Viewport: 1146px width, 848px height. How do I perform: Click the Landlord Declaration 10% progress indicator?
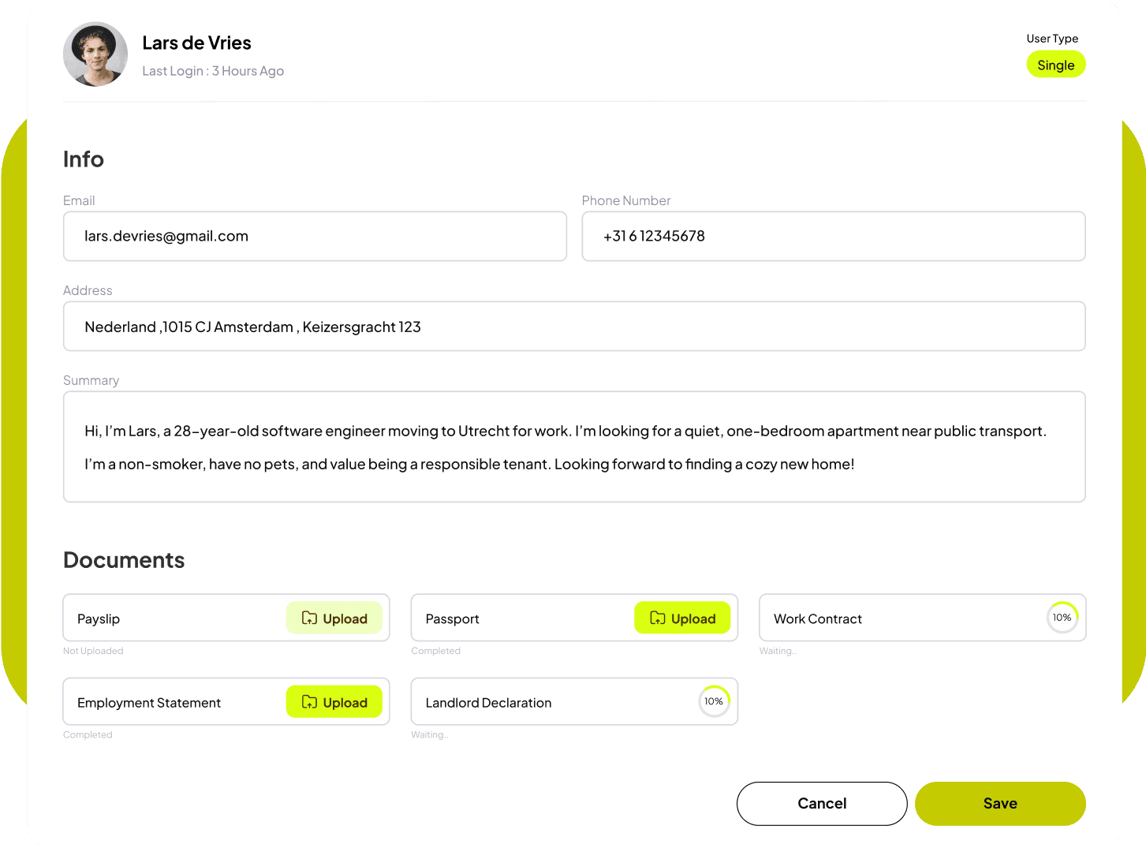714,701
